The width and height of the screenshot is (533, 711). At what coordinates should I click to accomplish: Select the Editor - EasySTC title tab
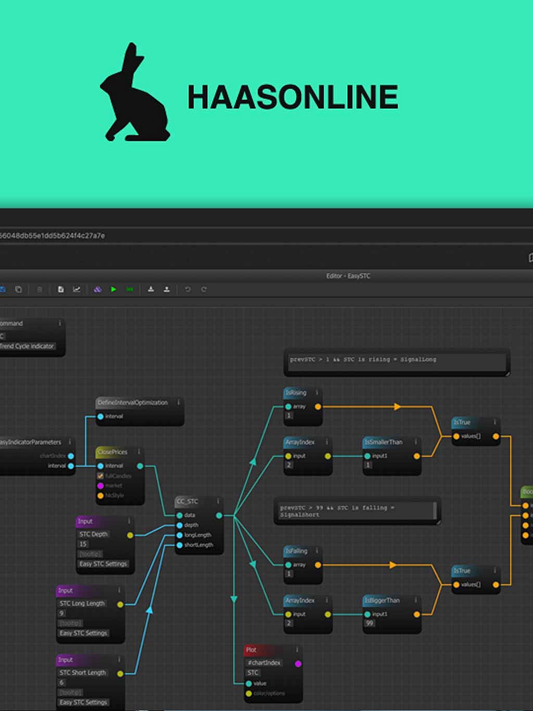pos(348,276)
